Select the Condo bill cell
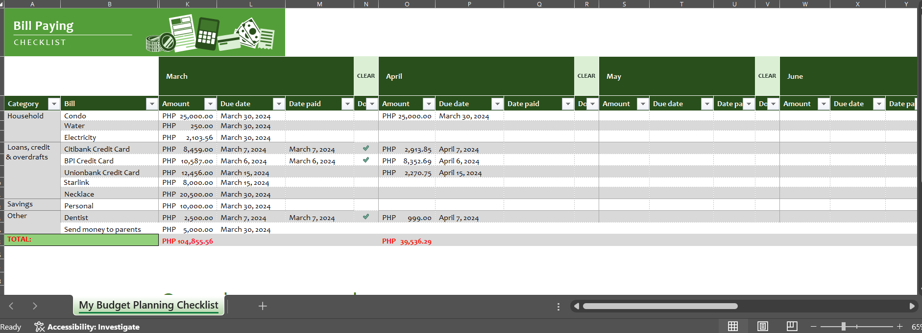Image resolution: width=922 pixels, height=333 pixels. (110, 116)
